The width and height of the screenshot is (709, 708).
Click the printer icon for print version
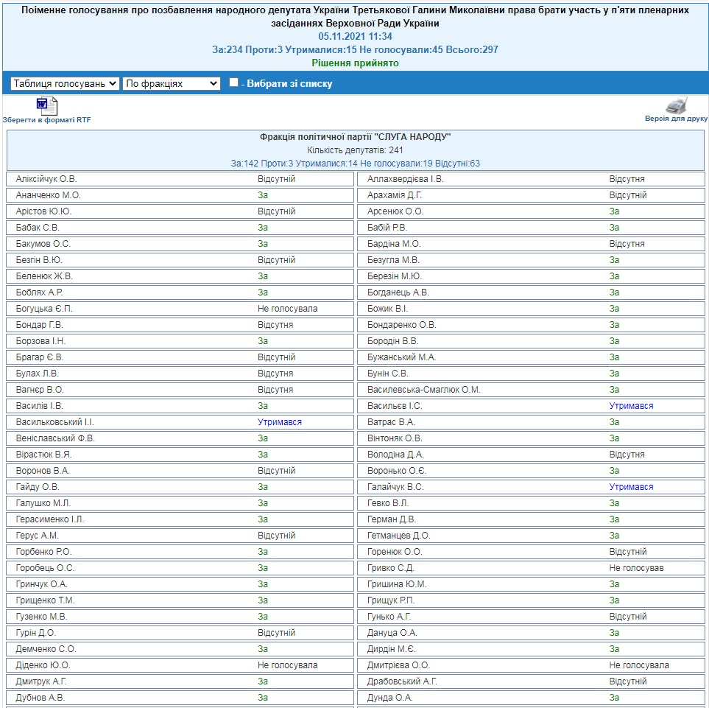676,105
